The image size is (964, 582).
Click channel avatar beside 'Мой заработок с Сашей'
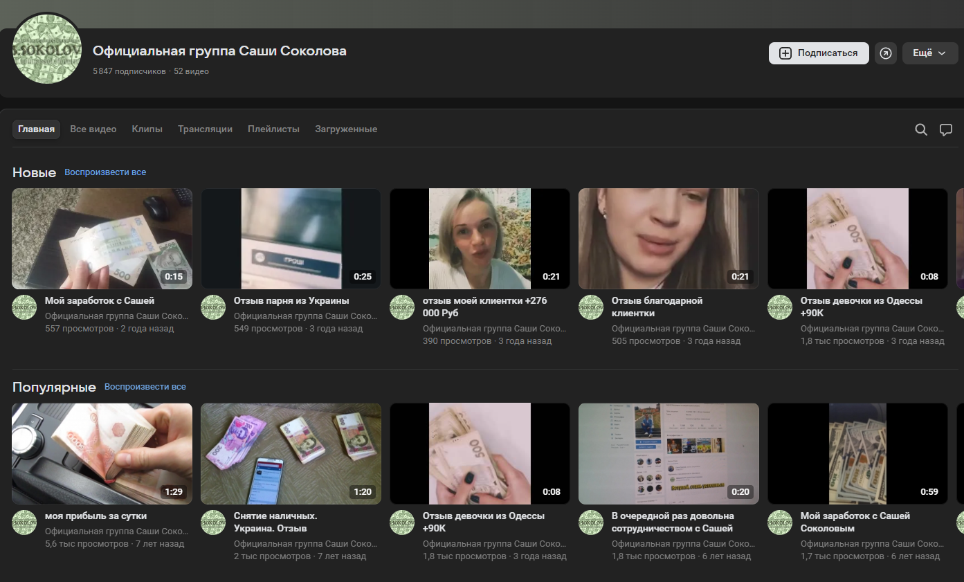[x=24, y=307]
